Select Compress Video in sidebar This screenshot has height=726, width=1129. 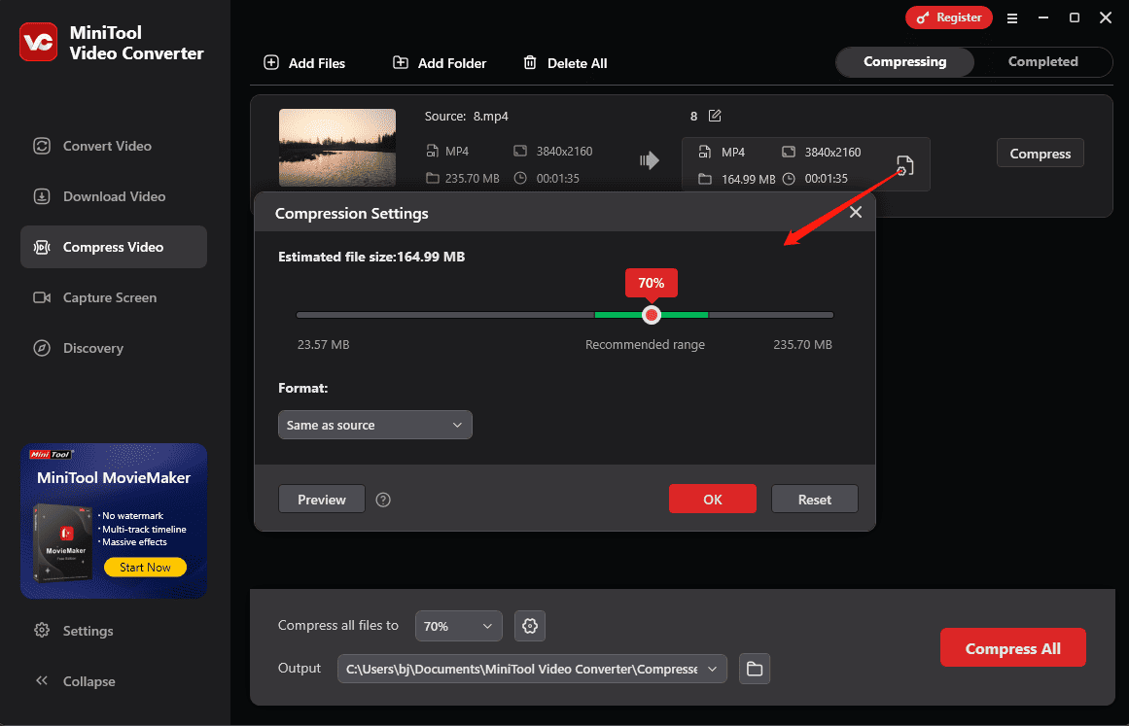pyautogui.click(x=113, y=247)
